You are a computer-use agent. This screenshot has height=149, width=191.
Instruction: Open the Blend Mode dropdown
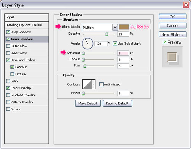point(100,28)
